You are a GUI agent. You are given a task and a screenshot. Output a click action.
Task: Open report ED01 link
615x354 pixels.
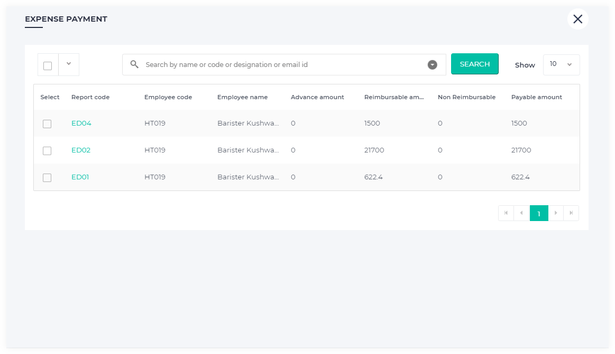tap(80, 177)
